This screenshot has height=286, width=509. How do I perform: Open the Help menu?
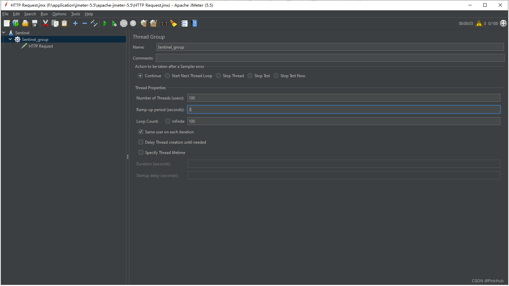(x=89, y=14)
